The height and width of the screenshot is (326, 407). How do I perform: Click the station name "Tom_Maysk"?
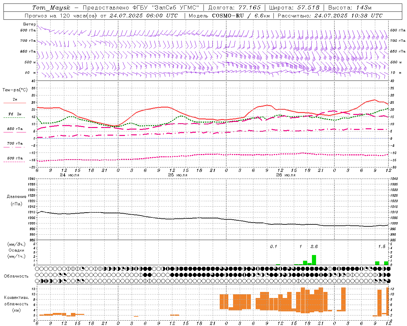pos(51,8)
